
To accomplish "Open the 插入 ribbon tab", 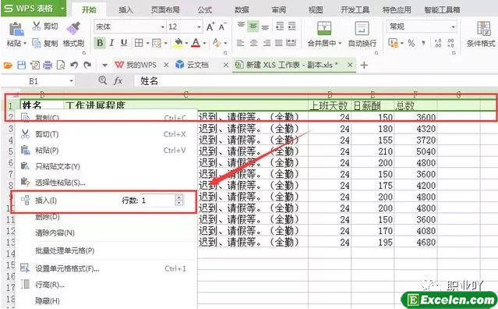I will (x=125, y=10).
